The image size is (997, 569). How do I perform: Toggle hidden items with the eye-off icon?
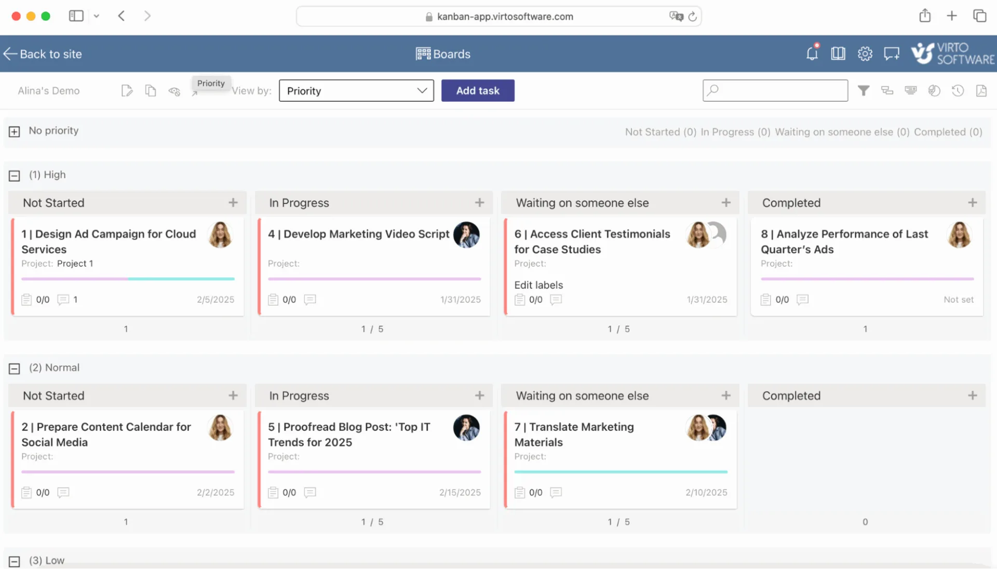[x=174, y=90]
